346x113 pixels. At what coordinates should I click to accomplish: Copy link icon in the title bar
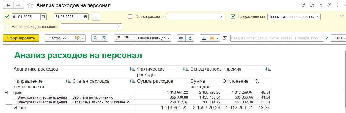point(329,5)
